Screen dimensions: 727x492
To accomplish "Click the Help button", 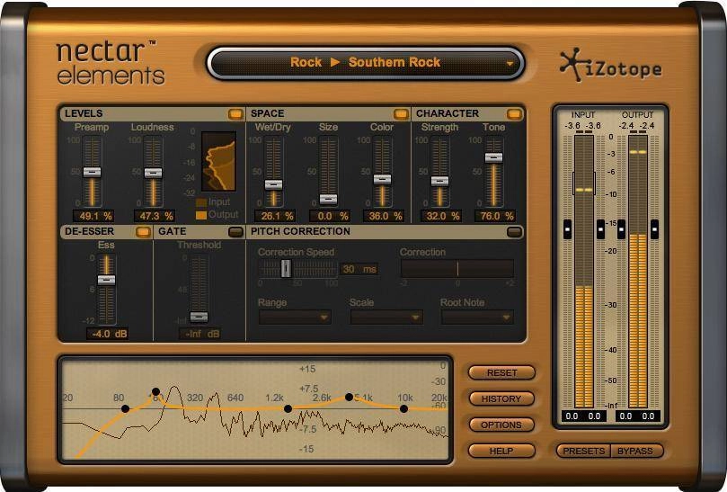I will click(x=502, y=451).
